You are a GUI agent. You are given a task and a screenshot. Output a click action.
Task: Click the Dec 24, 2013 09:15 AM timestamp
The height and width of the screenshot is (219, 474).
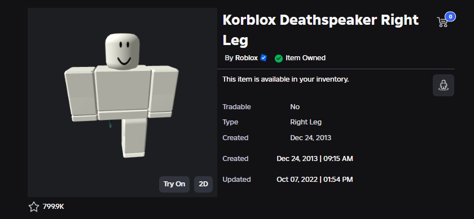(x=315, y=159)
